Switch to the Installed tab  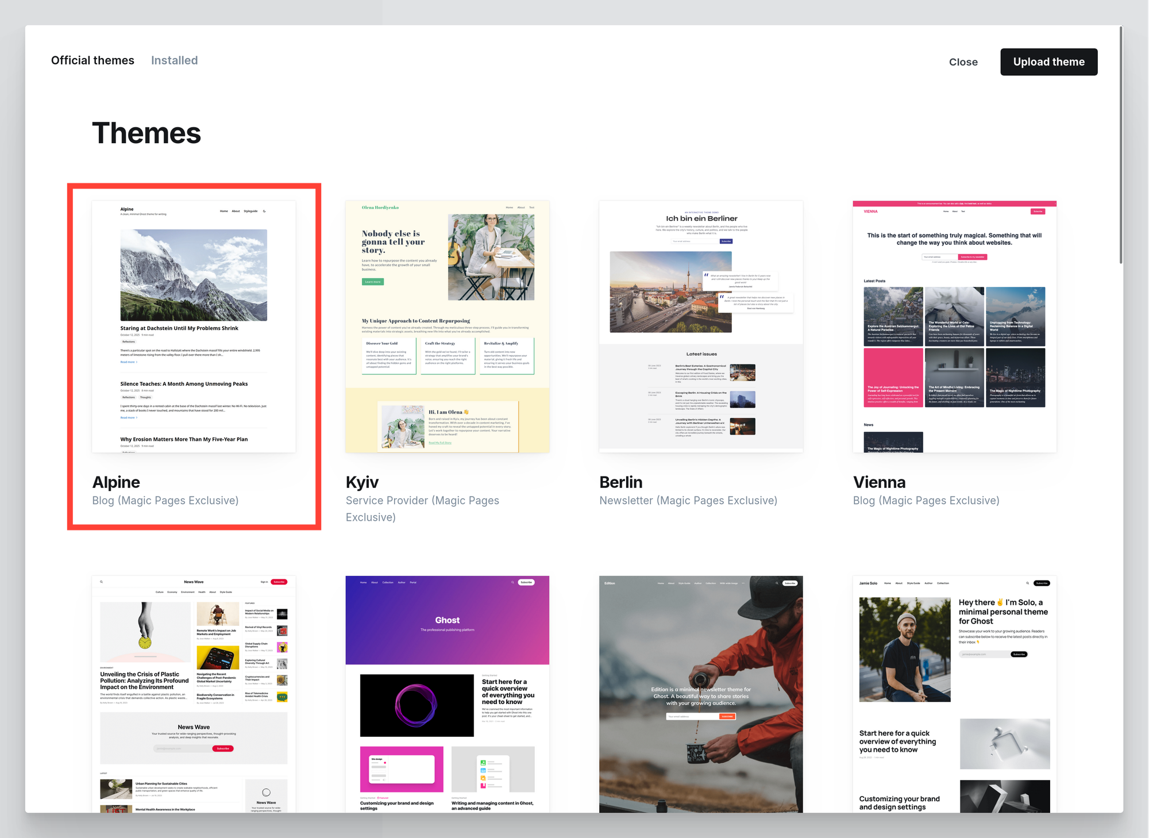(174, 60)
